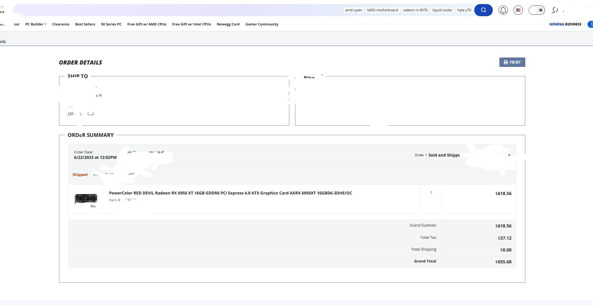593x305 pixels.
Task: Open the US flag country selector
Action: [518, 10]
